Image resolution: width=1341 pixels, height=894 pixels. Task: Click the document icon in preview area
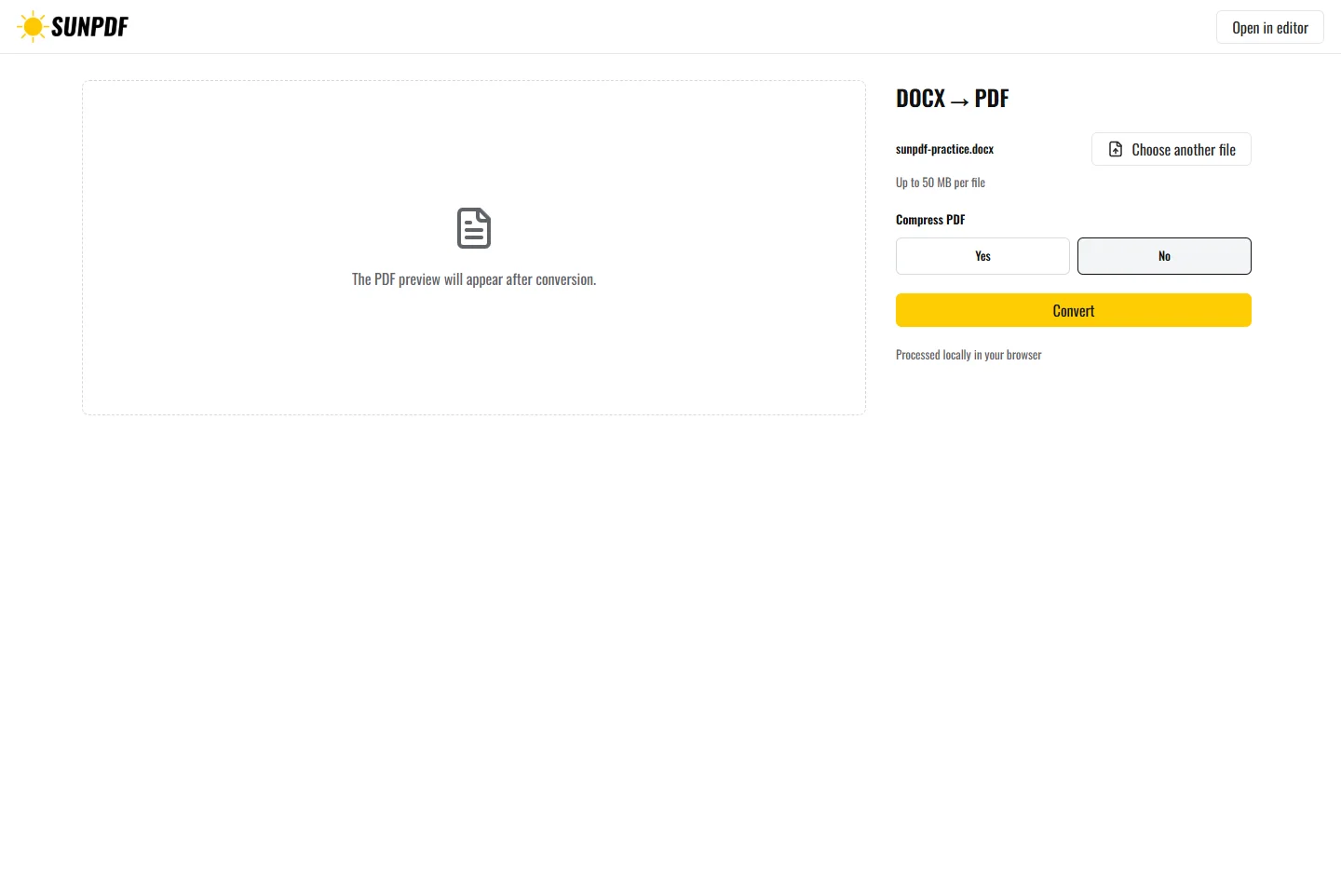[x=474, y=228]
